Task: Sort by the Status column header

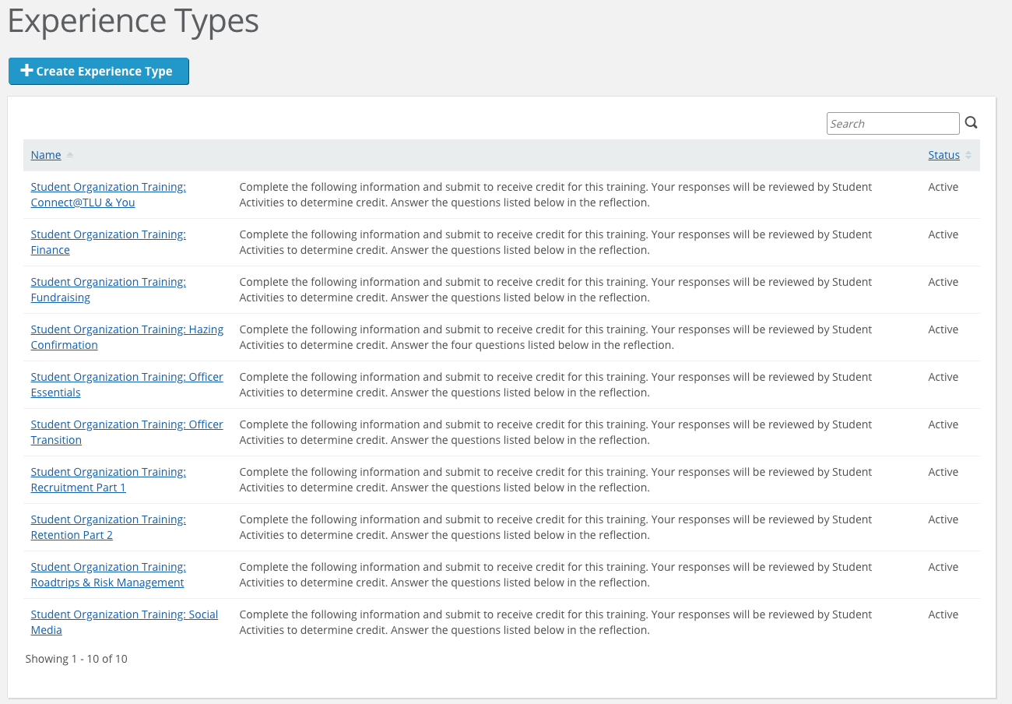Action: (x=943, y=155)
